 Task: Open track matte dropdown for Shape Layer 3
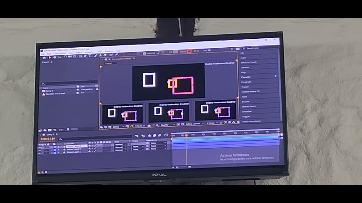coord(138,147)
